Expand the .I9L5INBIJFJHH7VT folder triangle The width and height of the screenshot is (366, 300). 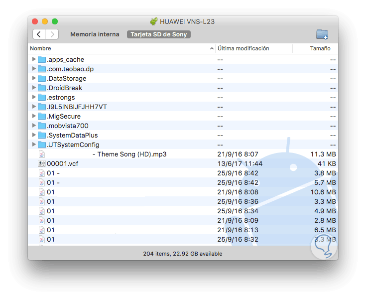34,107
